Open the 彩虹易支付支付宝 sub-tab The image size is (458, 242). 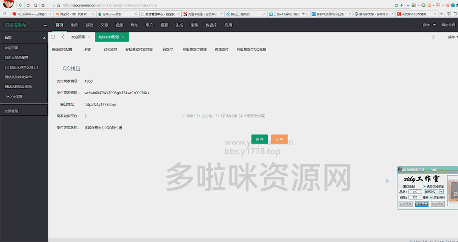tap(139, 49)
